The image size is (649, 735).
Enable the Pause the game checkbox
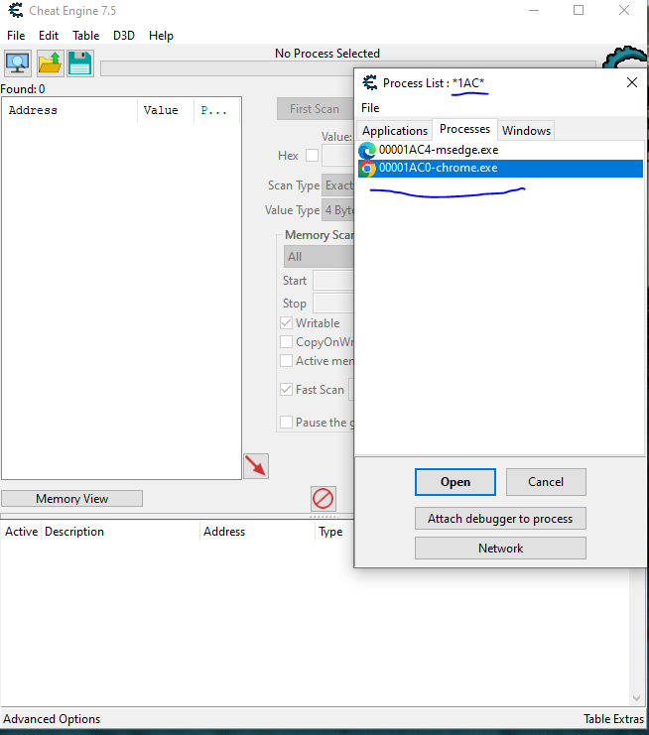pos(286,422)
